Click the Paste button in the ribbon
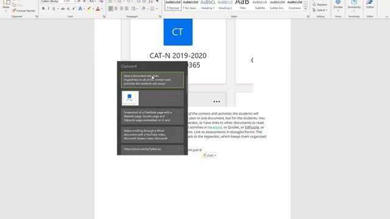The height and width of the screenshot is (219, 390). [6, 6]
